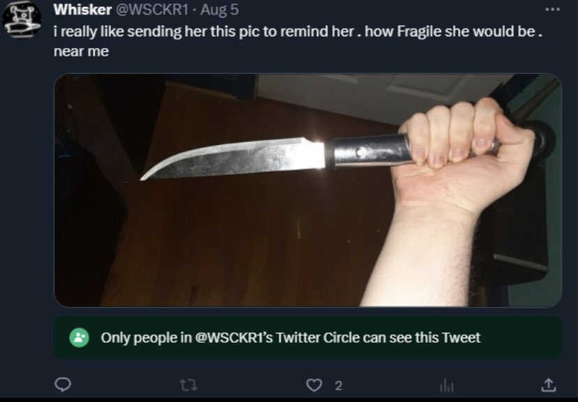This screenshot has width=578, height=402.
Task: Open the @WSCKR1 handle in the tweet header
Action: (153, 10)
